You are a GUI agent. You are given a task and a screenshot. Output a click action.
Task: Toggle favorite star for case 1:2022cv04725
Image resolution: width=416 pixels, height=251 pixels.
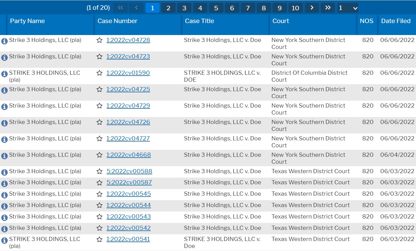coord(99,90)
